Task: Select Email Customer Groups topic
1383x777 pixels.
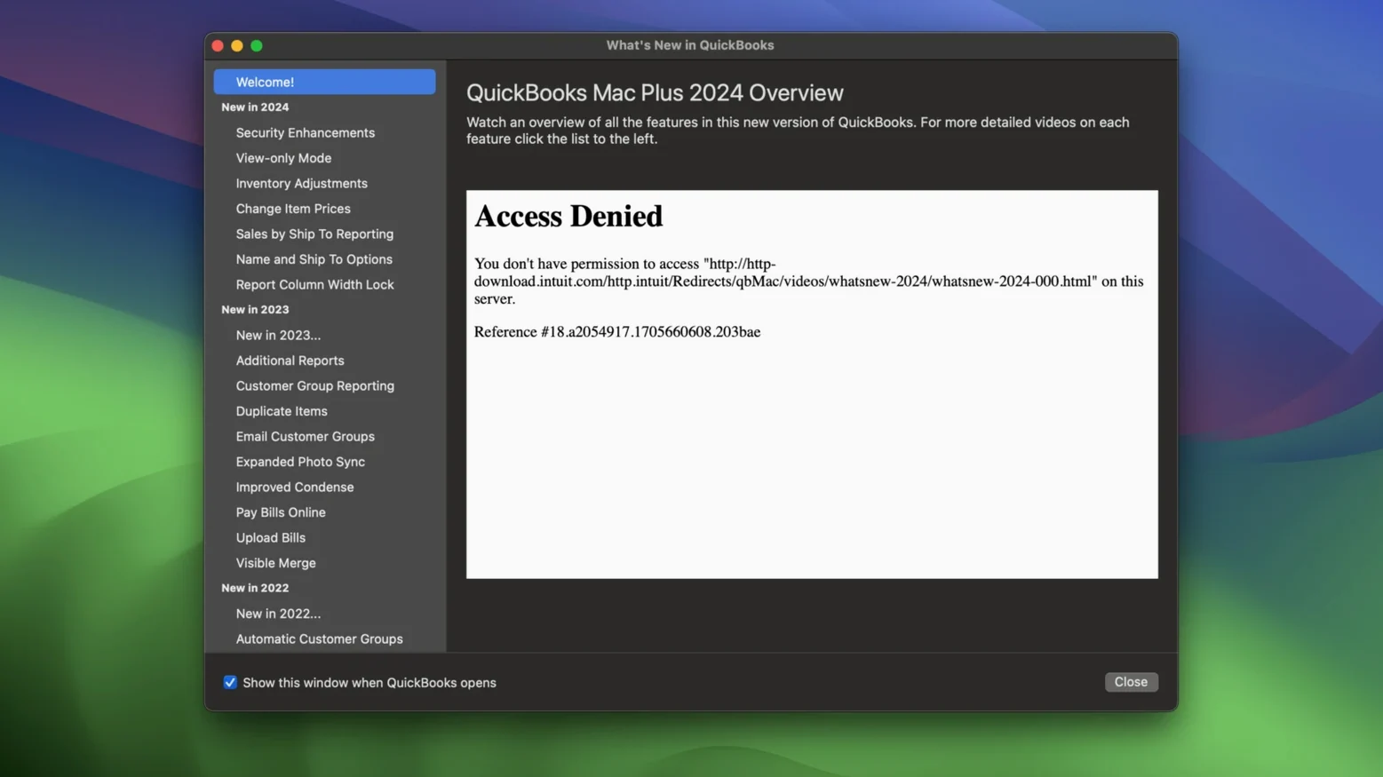Action: tap(305, 436)
